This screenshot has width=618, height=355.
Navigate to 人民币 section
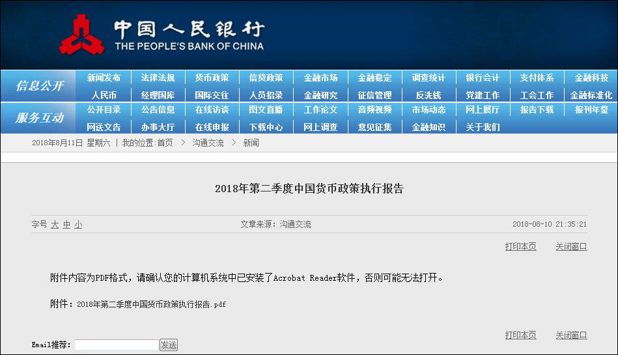click(104, 95)
